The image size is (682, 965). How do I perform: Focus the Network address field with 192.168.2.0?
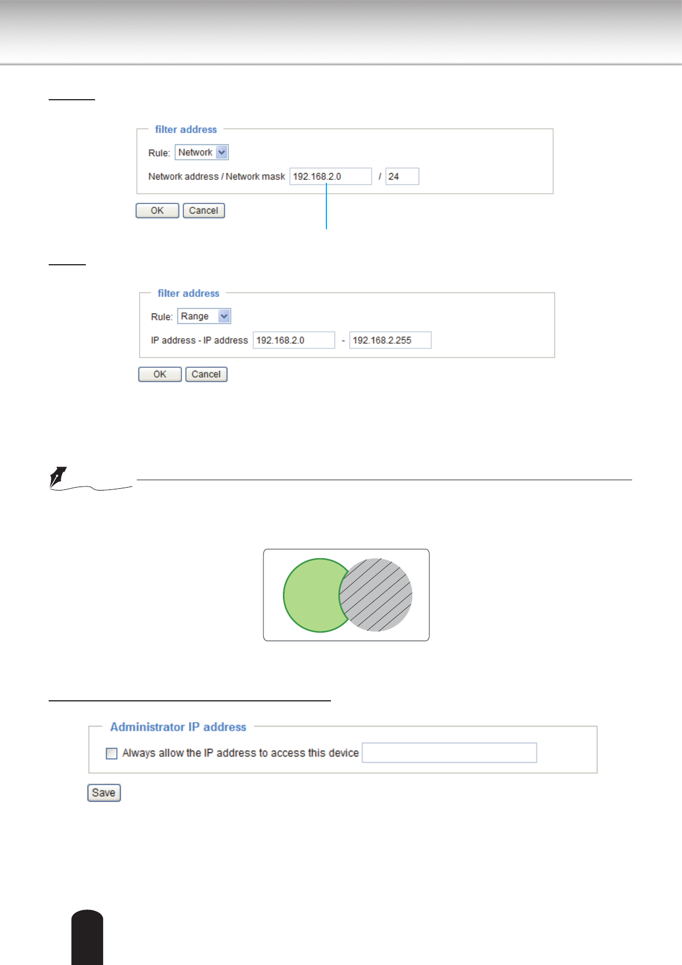tap(330, 176)
